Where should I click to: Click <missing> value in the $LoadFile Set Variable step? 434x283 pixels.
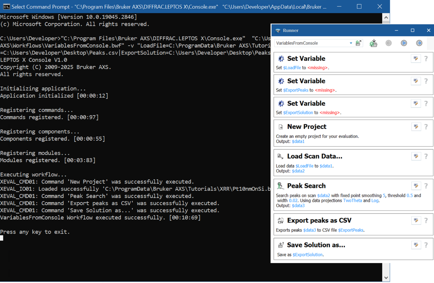click(x=318, y=68)
